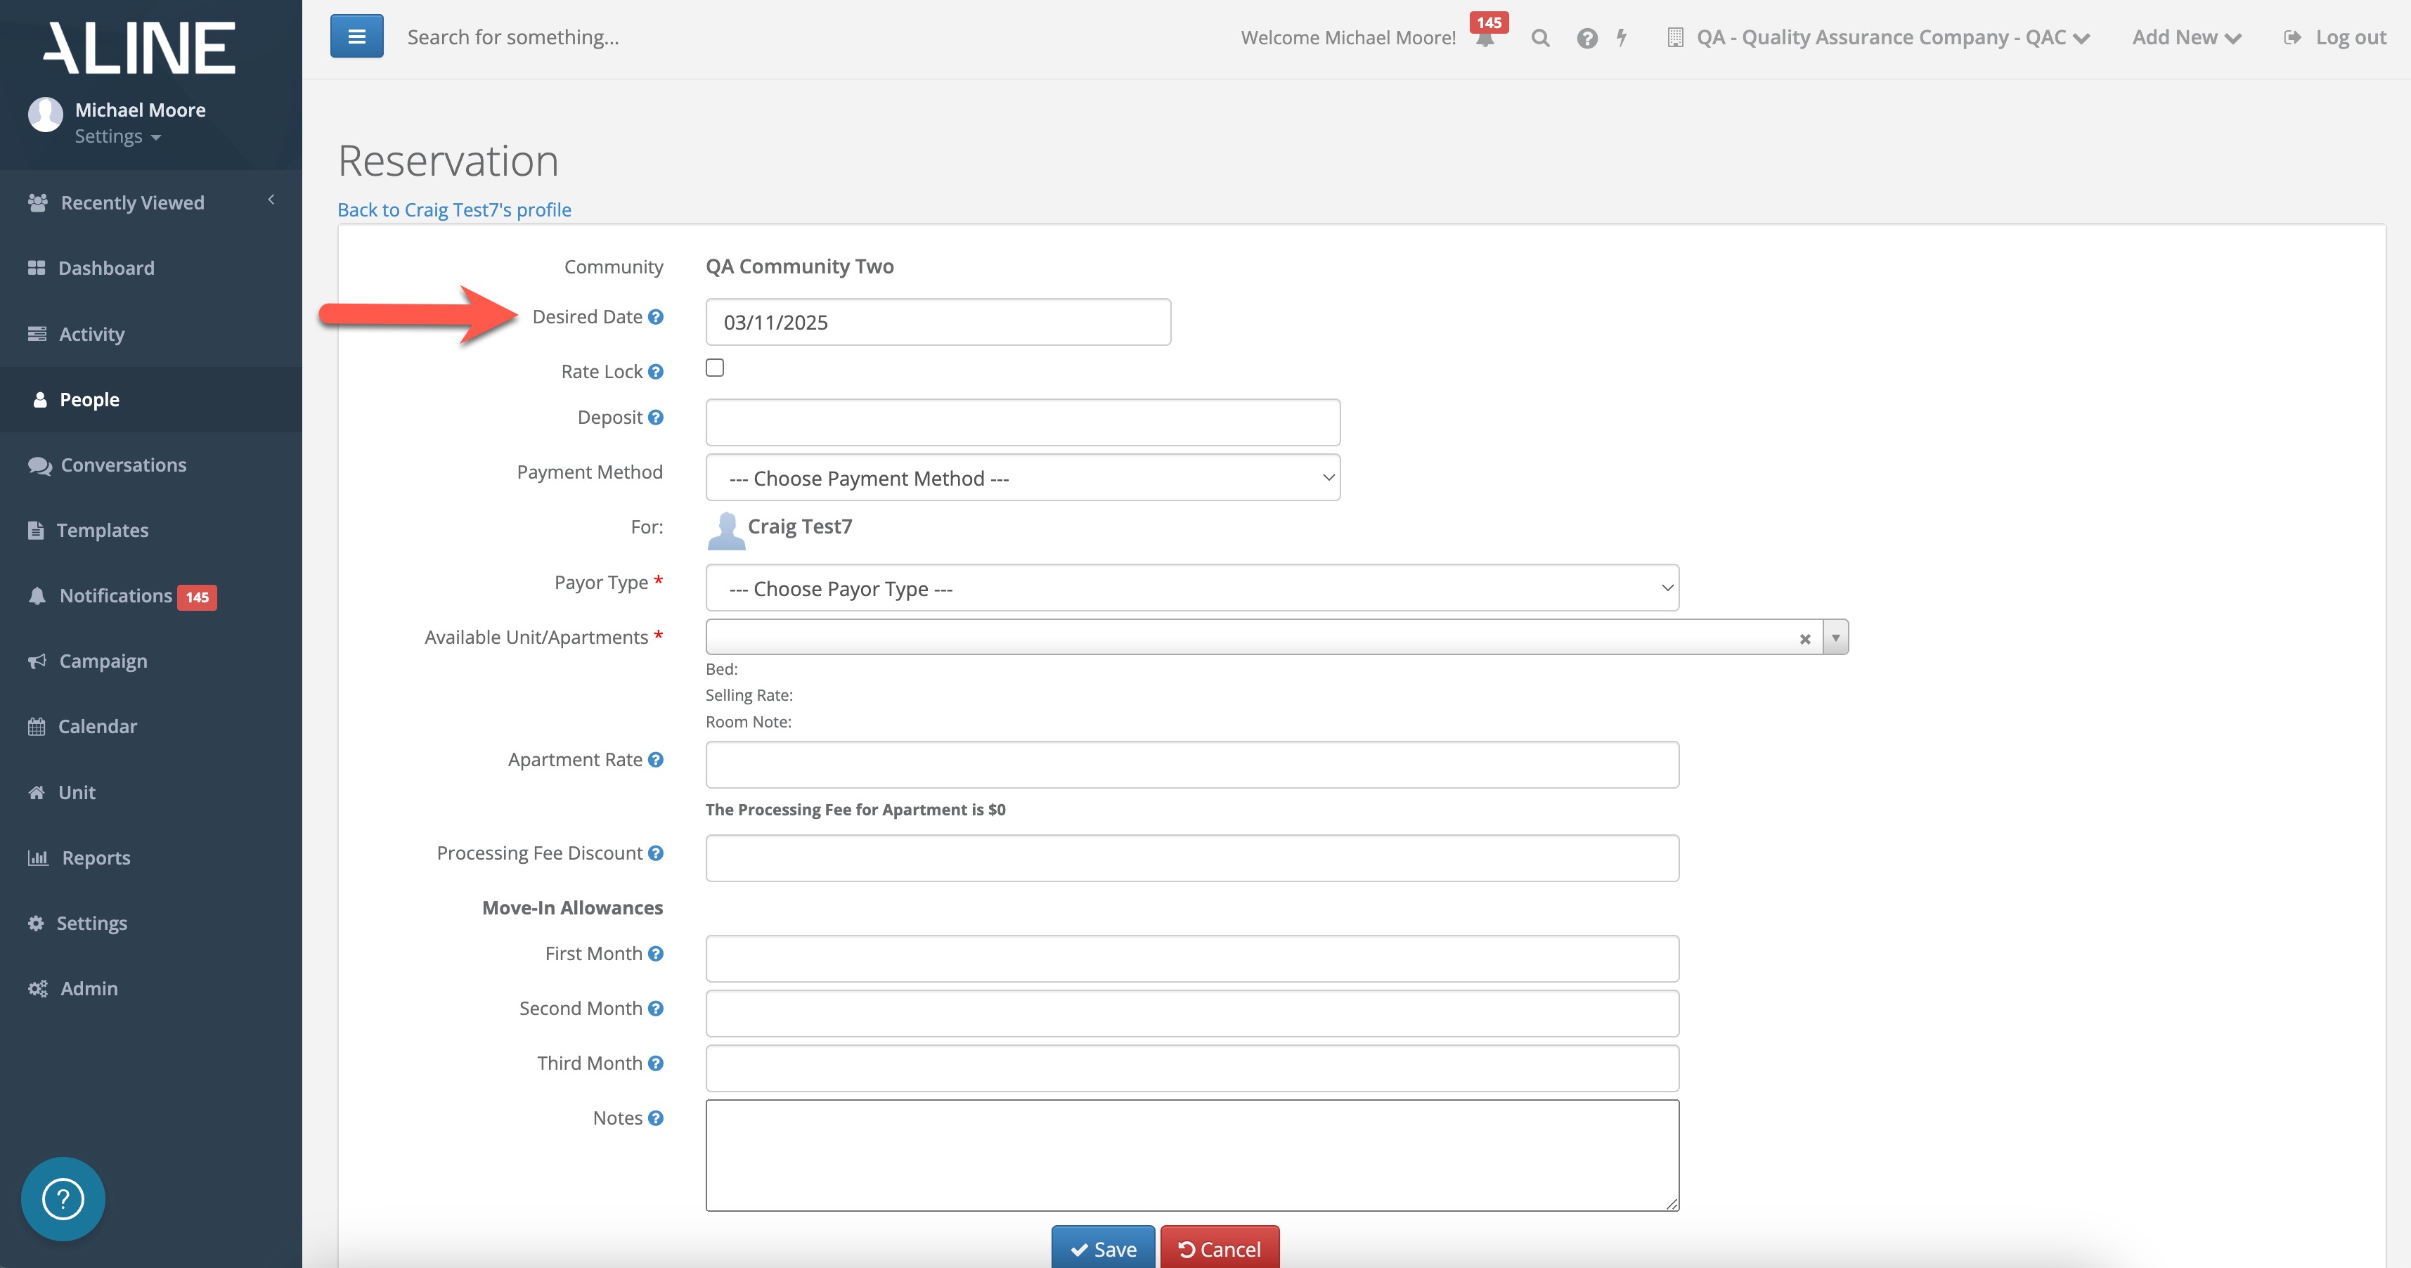This screenshot has height=1268, width=2411.
Task: Open the Choose Payor Type dropdown
Action: click(x=1191, y=588)
